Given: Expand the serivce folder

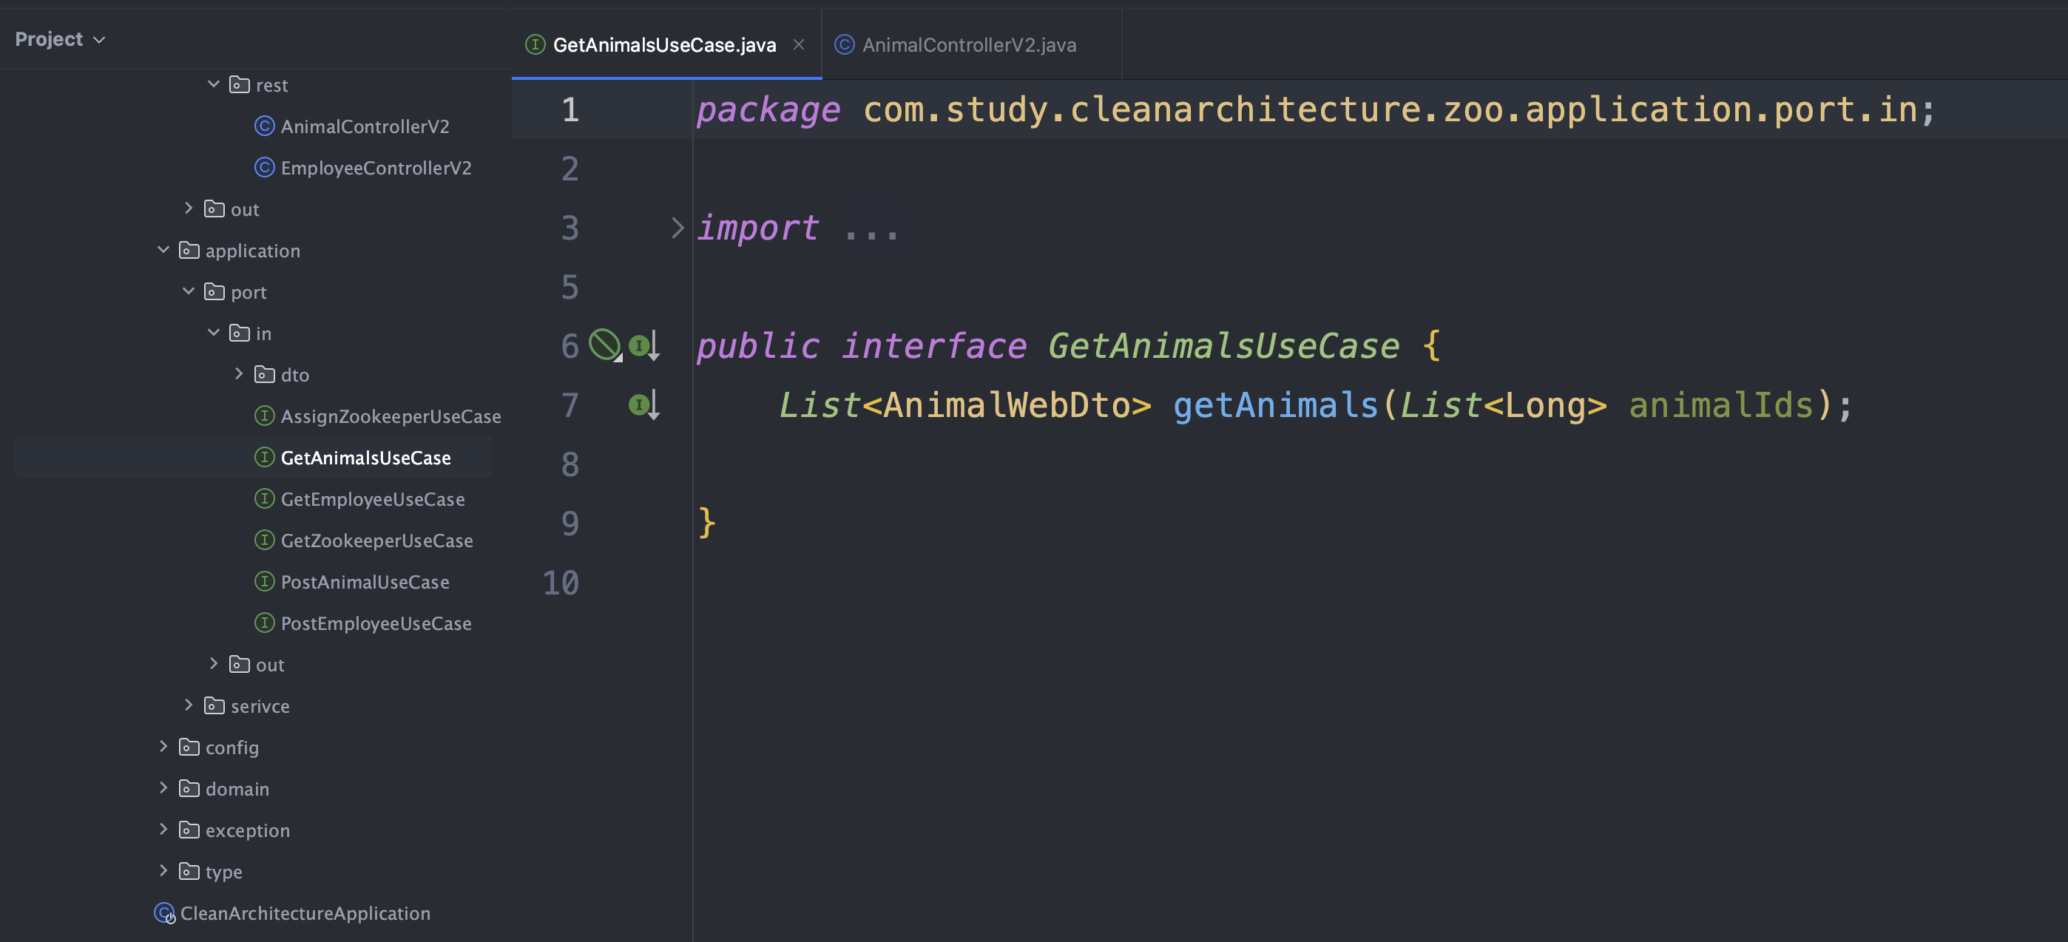Looking at the screenshot, I should [x=189, y=705].
